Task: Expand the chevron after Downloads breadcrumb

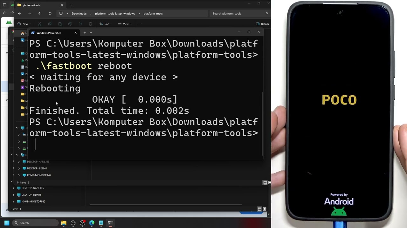Action: coord(91,14)
